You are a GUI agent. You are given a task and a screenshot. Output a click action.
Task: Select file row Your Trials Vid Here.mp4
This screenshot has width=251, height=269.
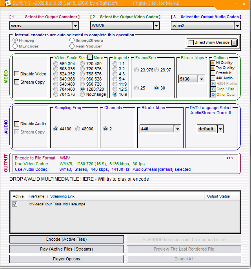(x=57, y=204)
